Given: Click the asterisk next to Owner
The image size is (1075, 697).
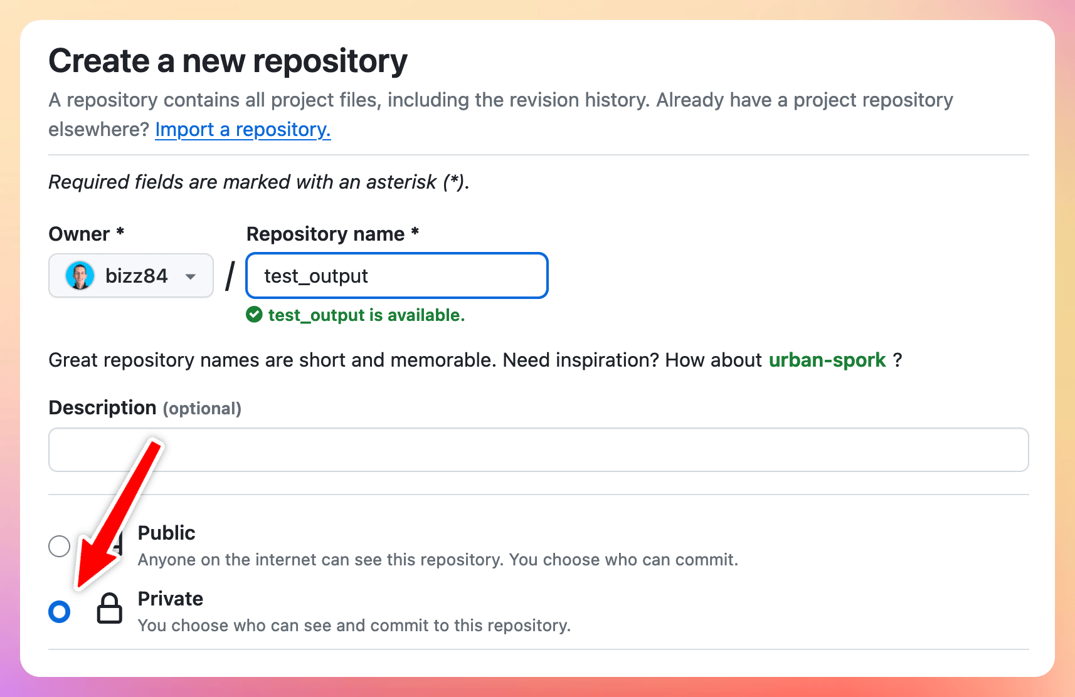Looking at the screenshot, I should click(x=120, y=233).
